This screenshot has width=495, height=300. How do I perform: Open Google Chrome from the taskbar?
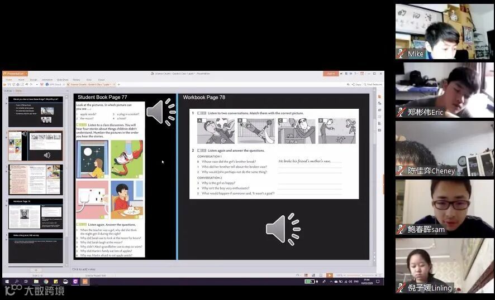click(46, 282)
